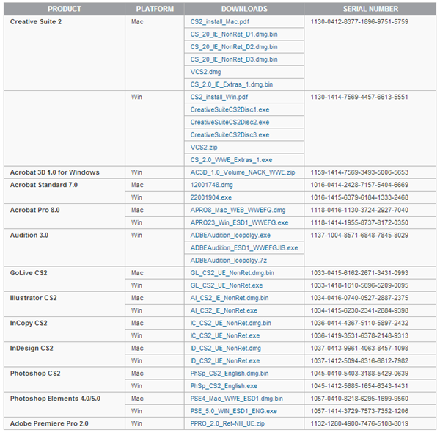
Task: Download CS_20_IE_NonRet_D2.dmg.bin file
Action: tap(234, 47)
